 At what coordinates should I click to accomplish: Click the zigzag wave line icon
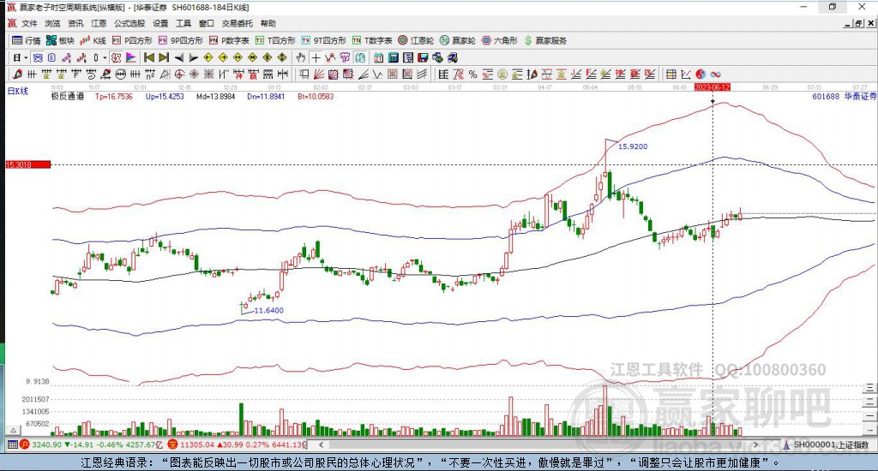[377, 74]
